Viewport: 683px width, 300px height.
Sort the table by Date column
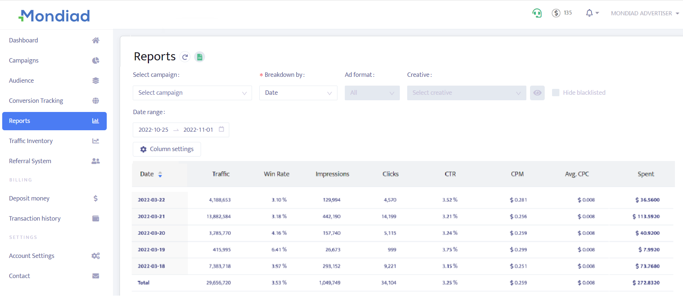tap(160, 175)
